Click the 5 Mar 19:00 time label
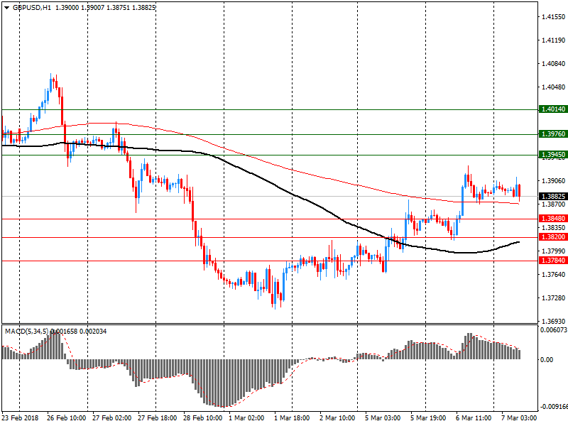This screenshot has height=426, width=568. coord(428,417)
